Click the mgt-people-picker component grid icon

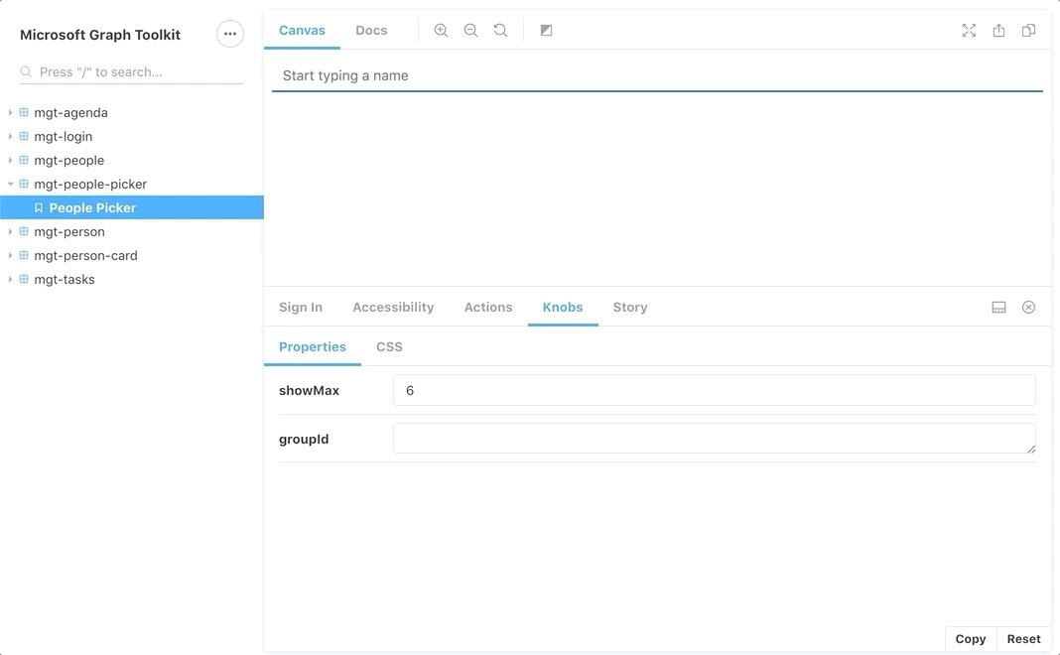pyautogui.click(x=24, y=184)
